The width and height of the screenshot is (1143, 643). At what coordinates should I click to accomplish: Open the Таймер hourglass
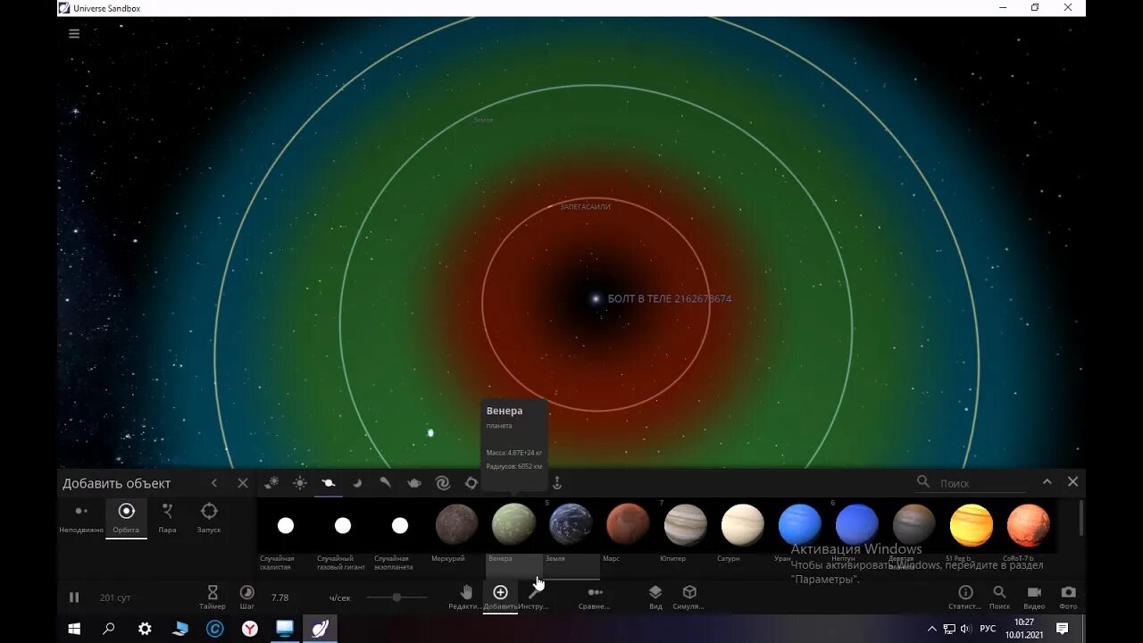[x=213, y=597]
